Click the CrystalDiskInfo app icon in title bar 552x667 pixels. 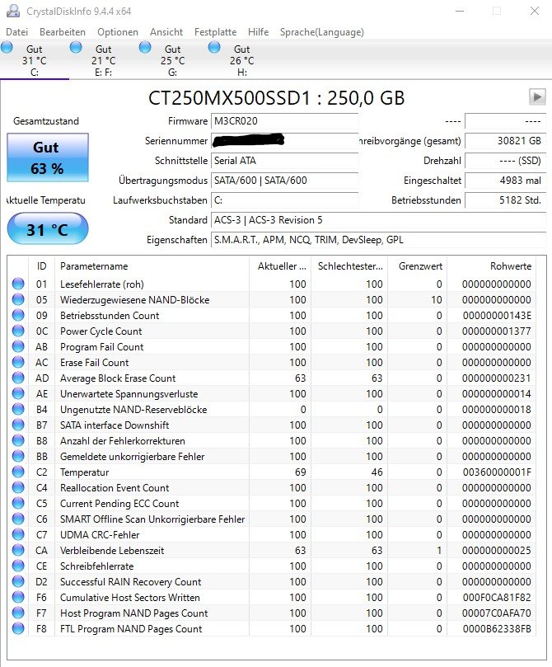point(14,11)
